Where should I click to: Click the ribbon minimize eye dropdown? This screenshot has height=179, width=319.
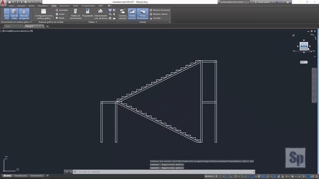pos(110,6)
